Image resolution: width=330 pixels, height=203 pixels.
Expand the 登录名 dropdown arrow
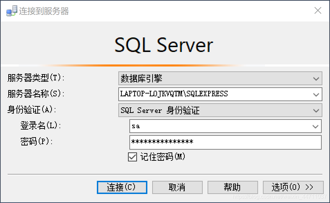(315, 126)
